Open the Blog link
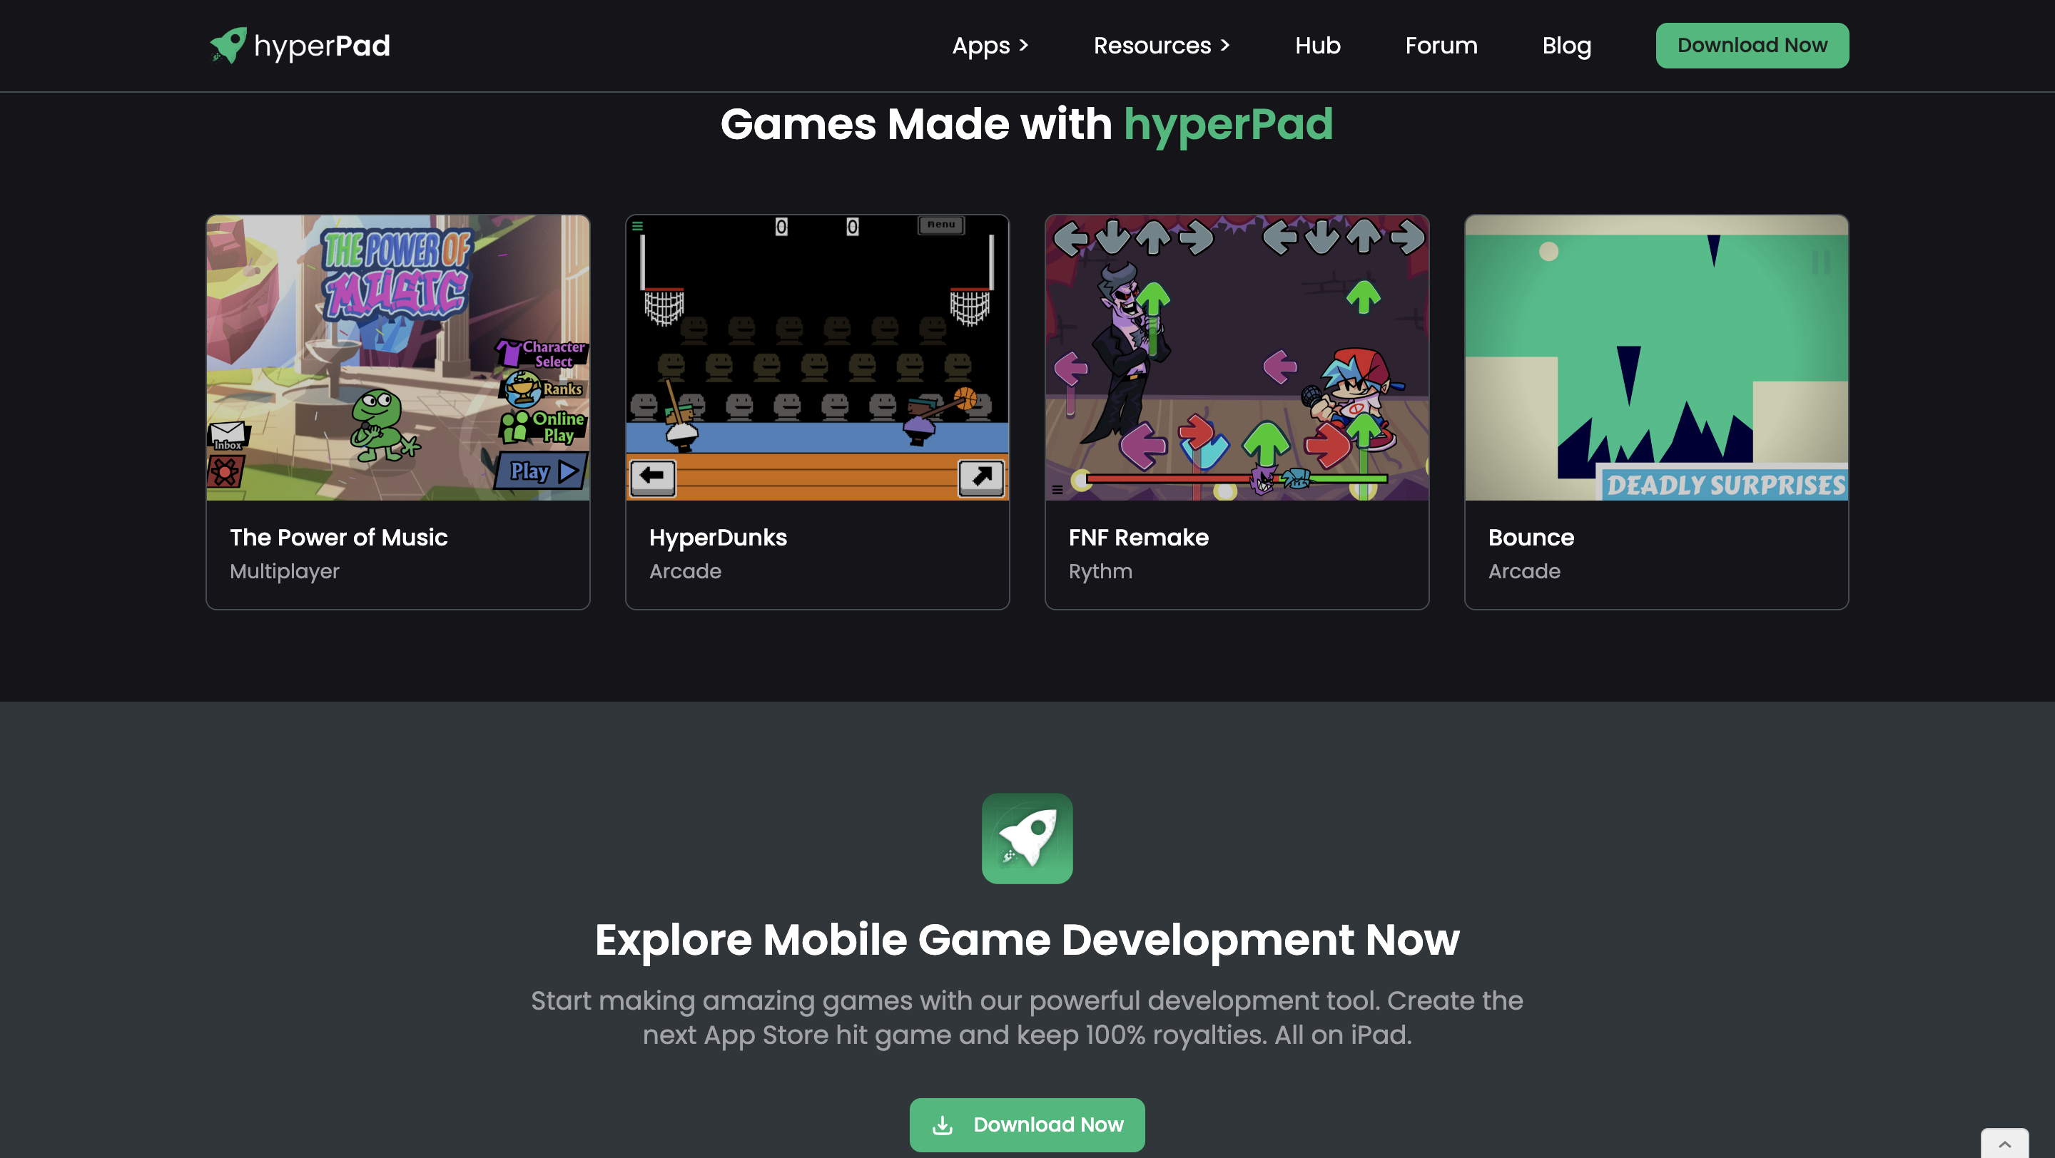 (x=1566, y=46)
